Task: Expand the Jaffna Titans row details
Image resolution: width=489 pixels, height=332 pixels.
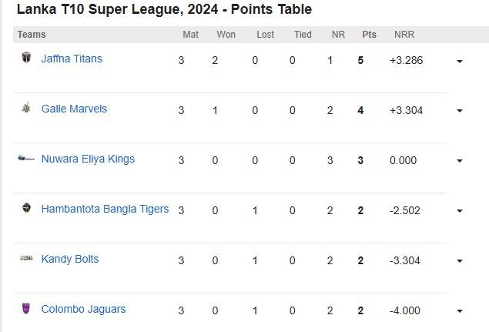Action: (x=460, y=61)
